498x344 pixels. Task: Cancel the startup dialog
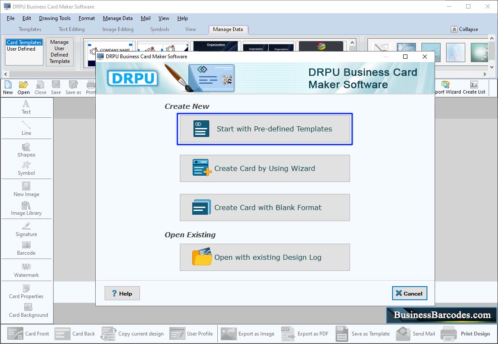410,293
